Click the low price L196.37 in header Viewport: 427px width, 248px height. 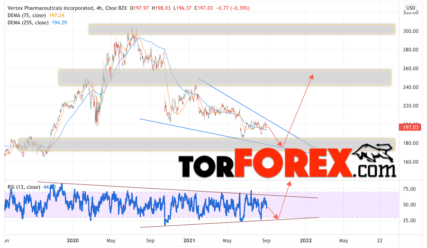[182, 8]
